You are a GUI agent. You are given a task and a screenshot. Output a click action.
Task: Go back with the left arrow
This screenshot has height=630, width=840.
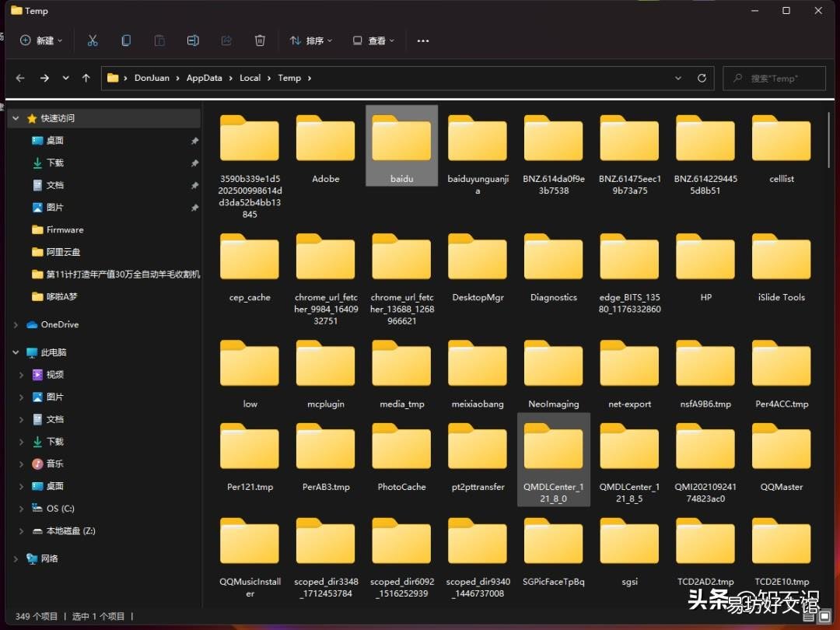[x=20, y=79]
